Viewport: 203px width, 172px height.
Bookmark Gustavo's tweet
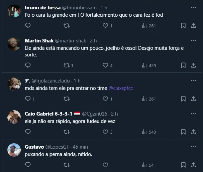[183, 165]
